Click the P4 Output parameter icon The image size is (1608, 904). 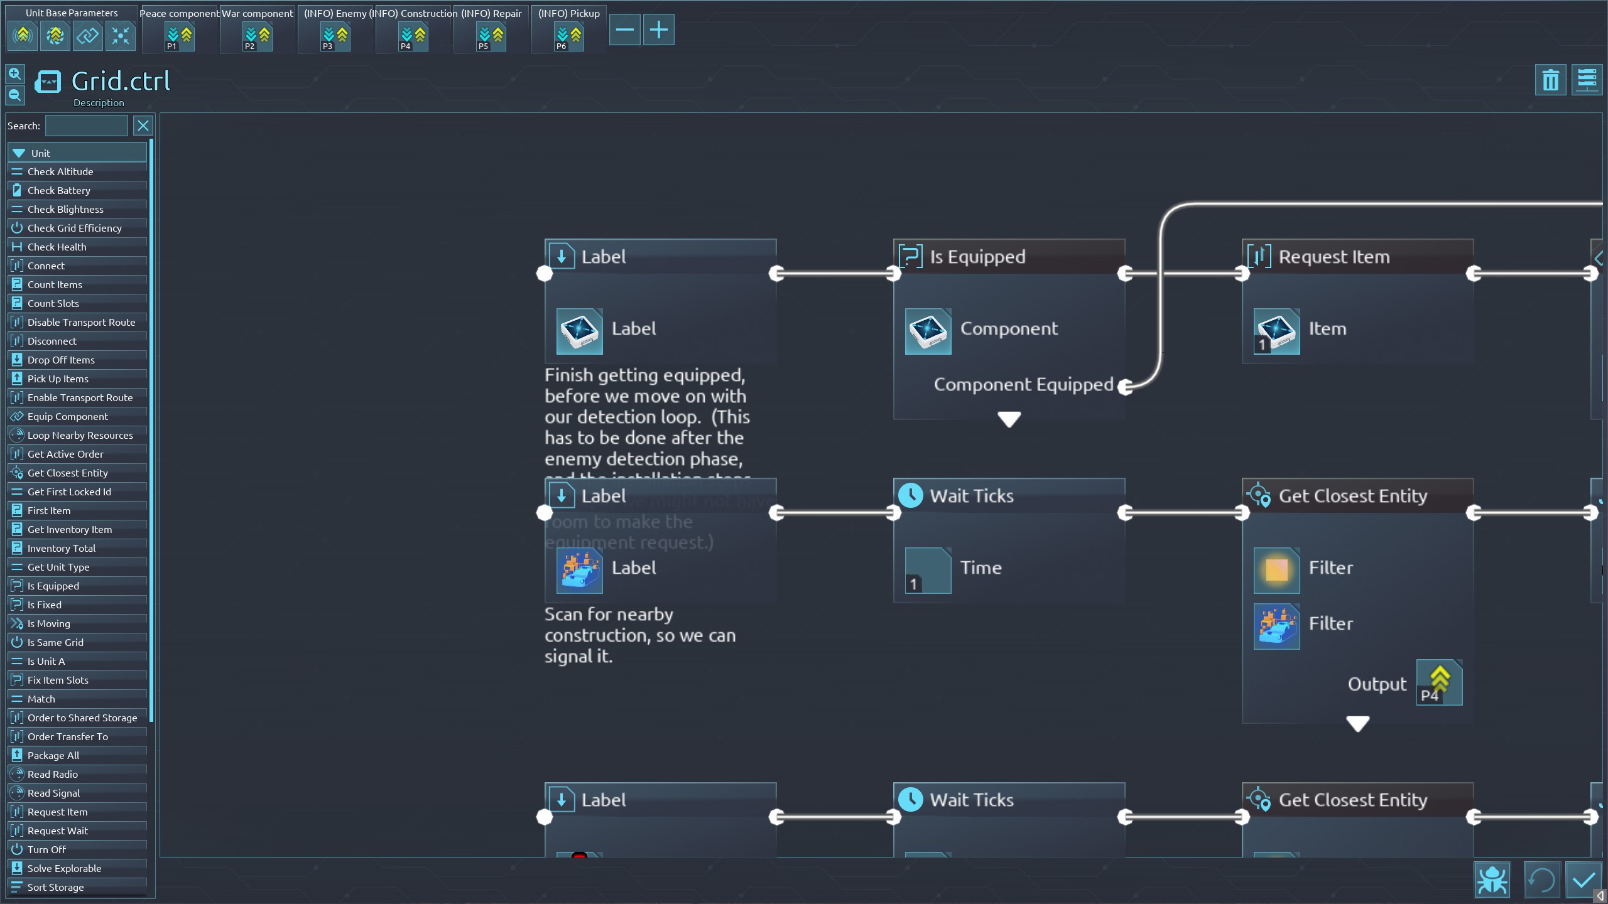coord(1439,682)
